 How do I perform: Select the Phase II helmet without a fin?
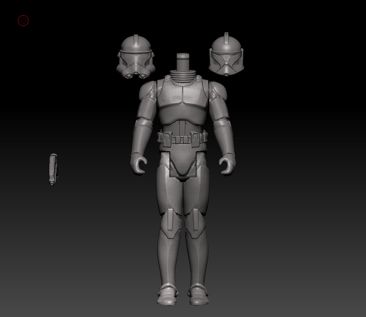click(x=136, y=57)
